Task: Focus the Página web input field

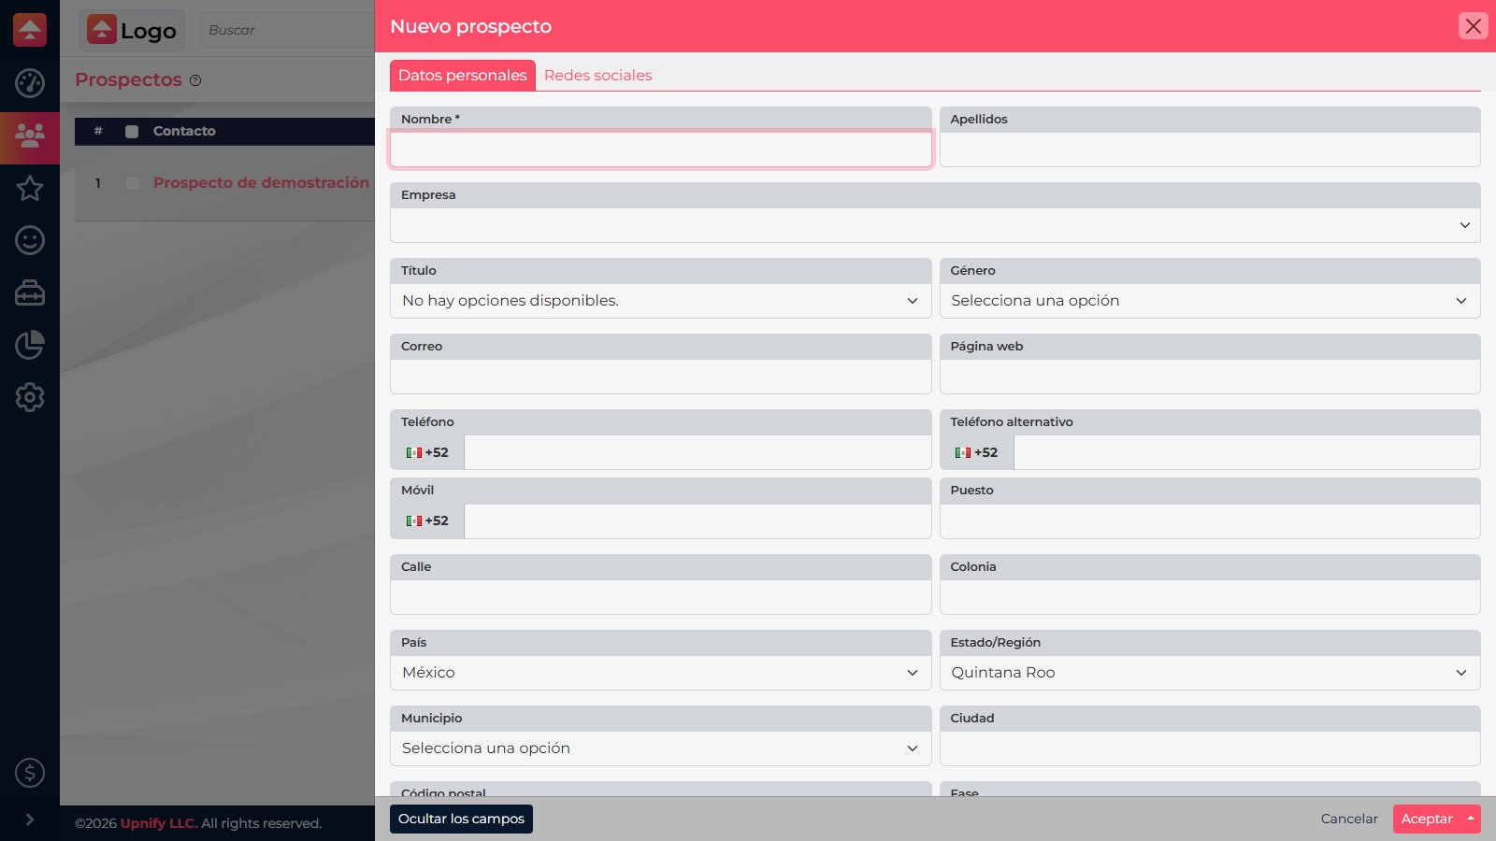Action: pos(1210,377)
